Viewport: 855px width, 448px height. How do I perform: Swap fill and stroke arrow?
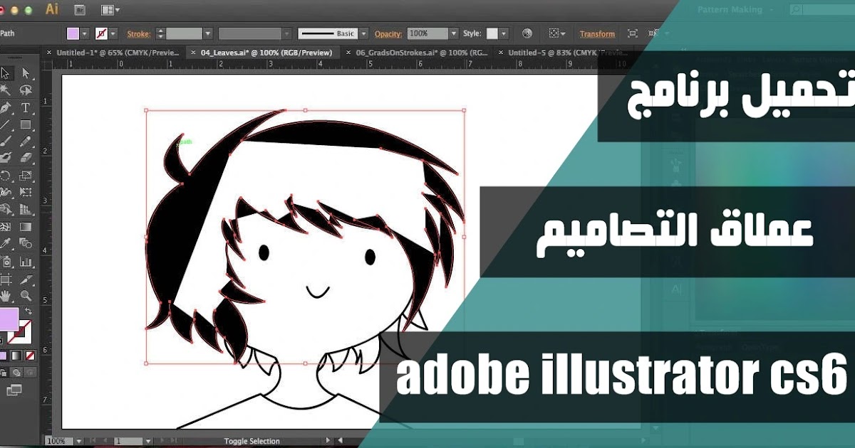(29, 311)
